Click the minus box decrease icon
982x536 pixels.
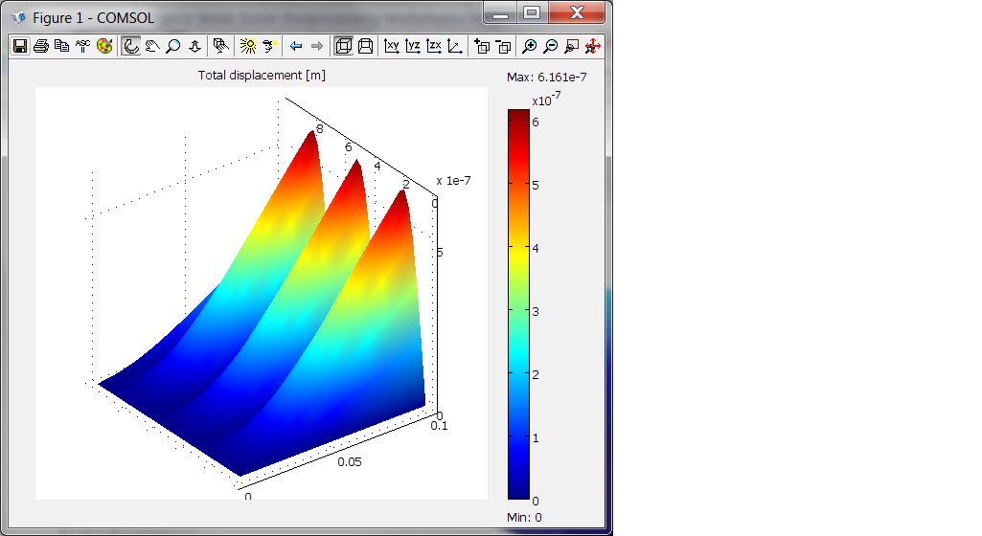pyautogui.click(x=503, y=46)
